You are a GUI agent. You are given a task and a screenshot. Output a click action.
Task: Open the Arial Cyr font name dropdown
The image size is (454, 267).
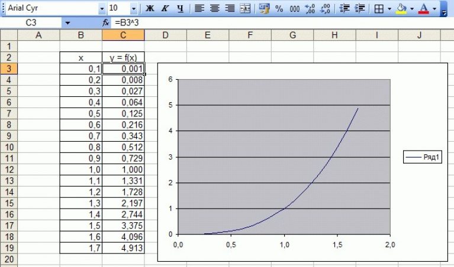102,9
